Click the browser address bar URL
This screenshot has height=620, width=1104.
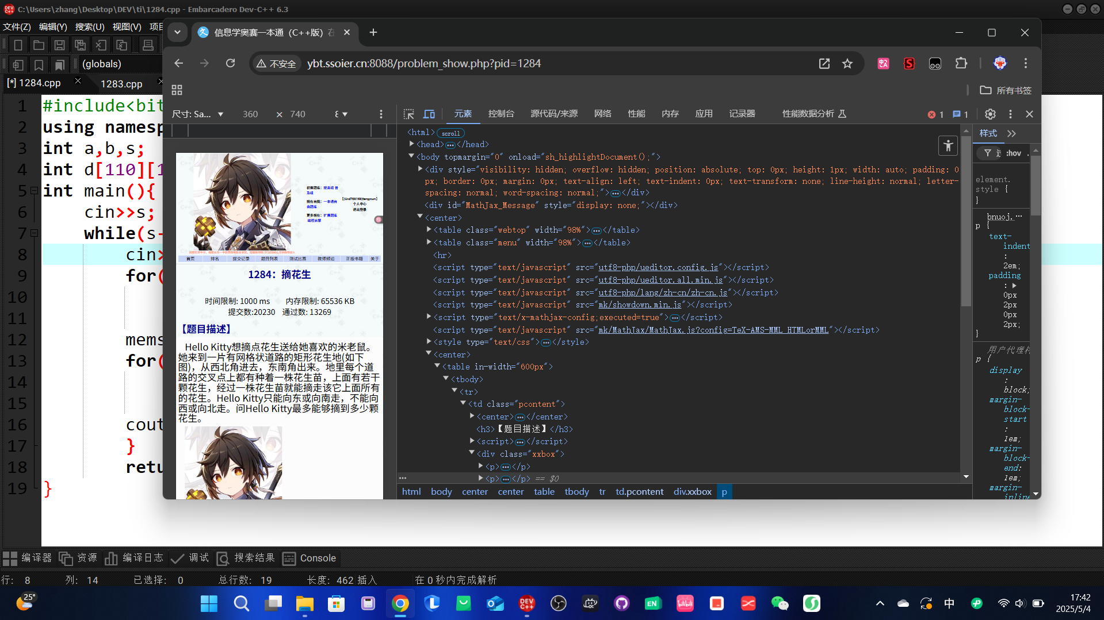tap(424, 63)
